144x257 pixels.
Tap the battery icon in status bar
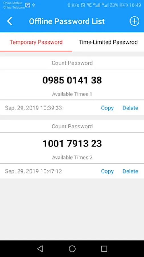coord(124,5)
